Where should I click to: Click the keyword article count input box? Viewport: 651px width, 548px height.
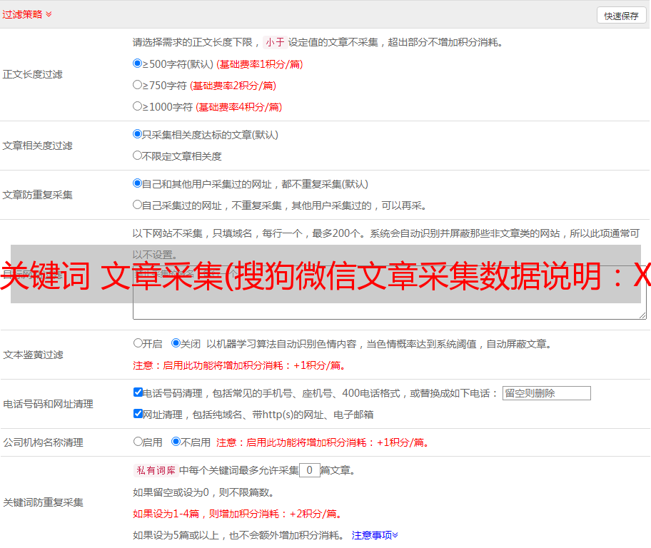[x=309, y=470]
